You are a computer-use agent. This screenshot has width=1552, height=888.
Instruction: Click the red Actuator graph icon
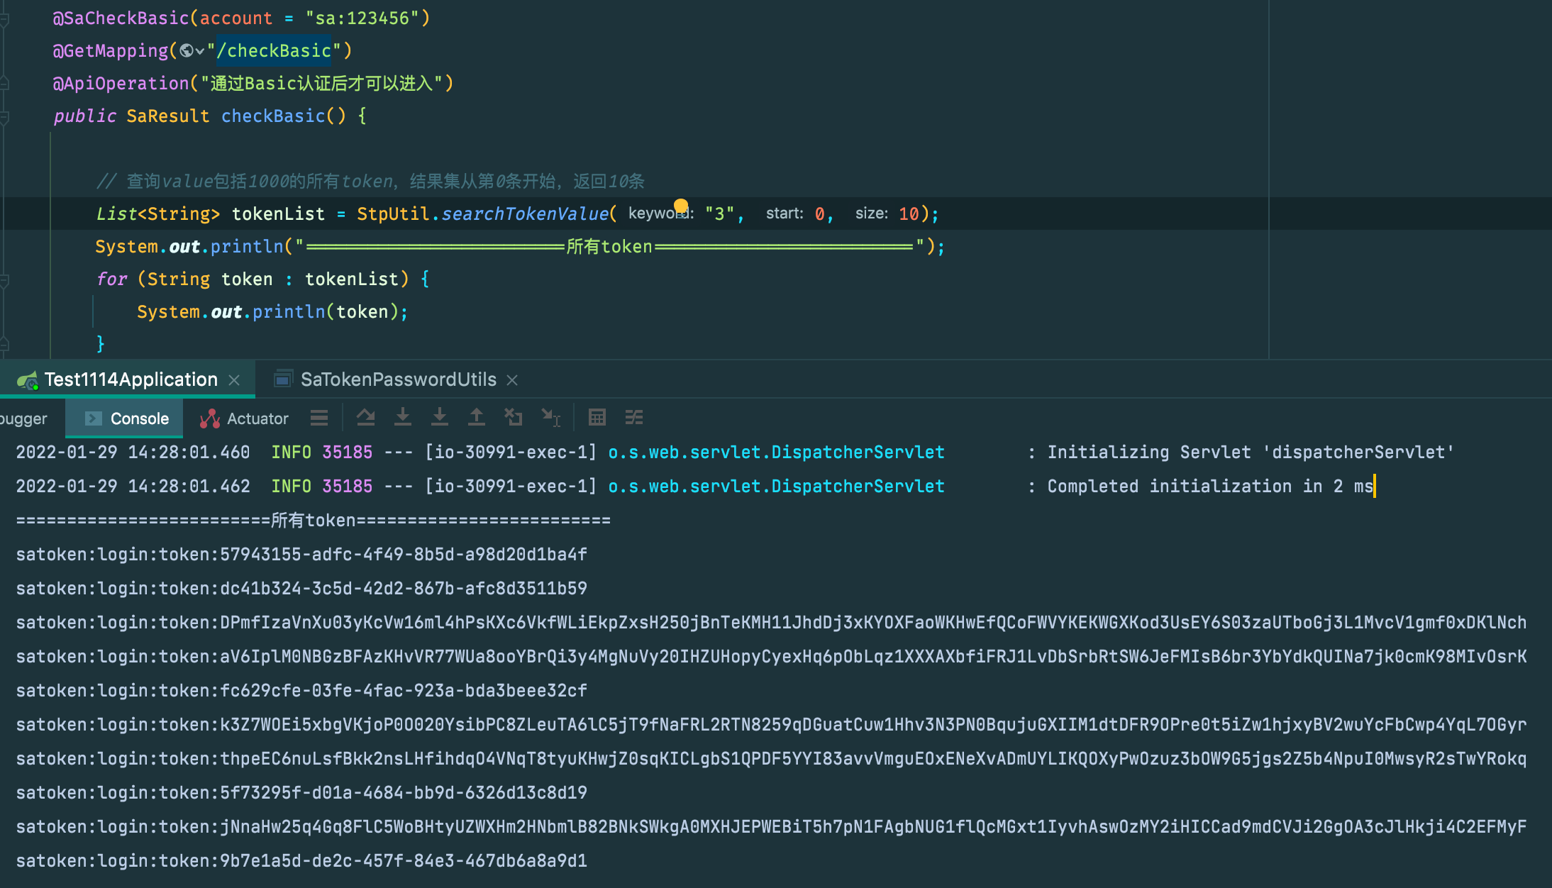(209, 418)
